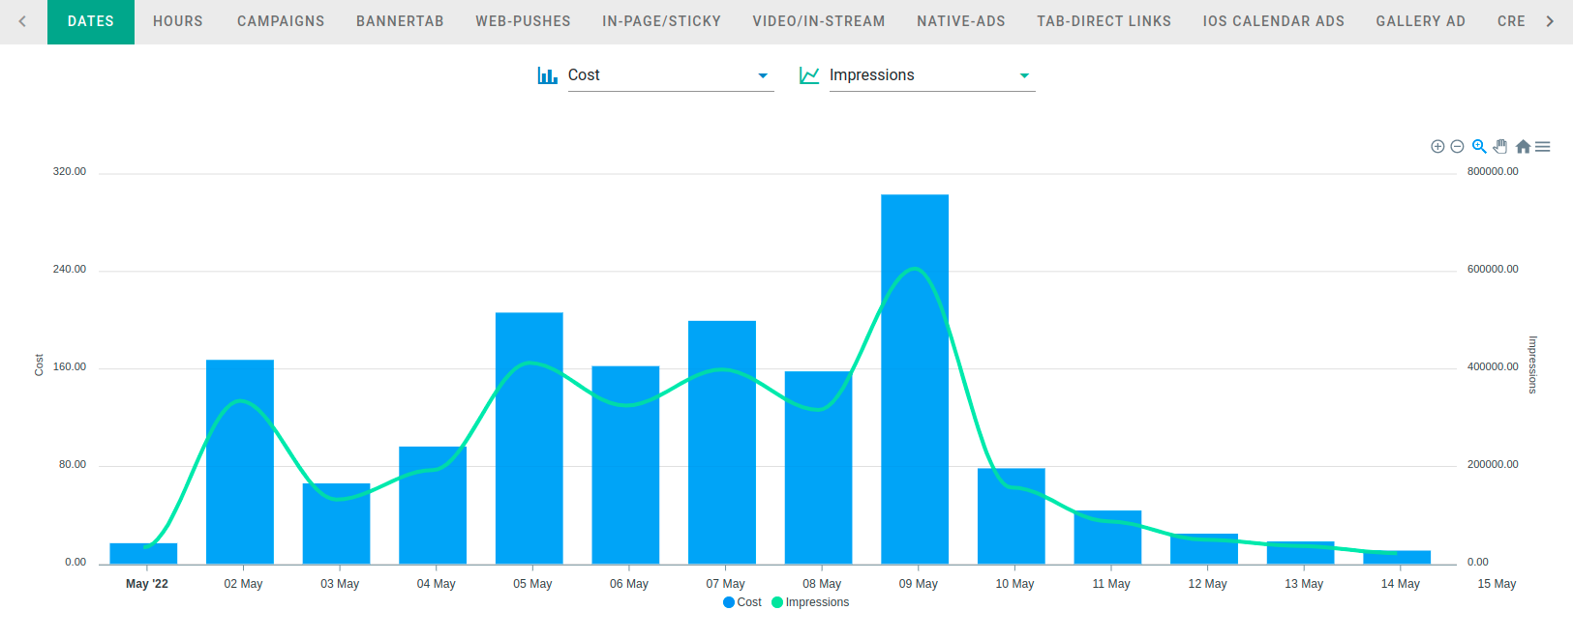Select the iOS Calendar Ads tab
Screen dimensions: 1573x640
point(1273,21)
